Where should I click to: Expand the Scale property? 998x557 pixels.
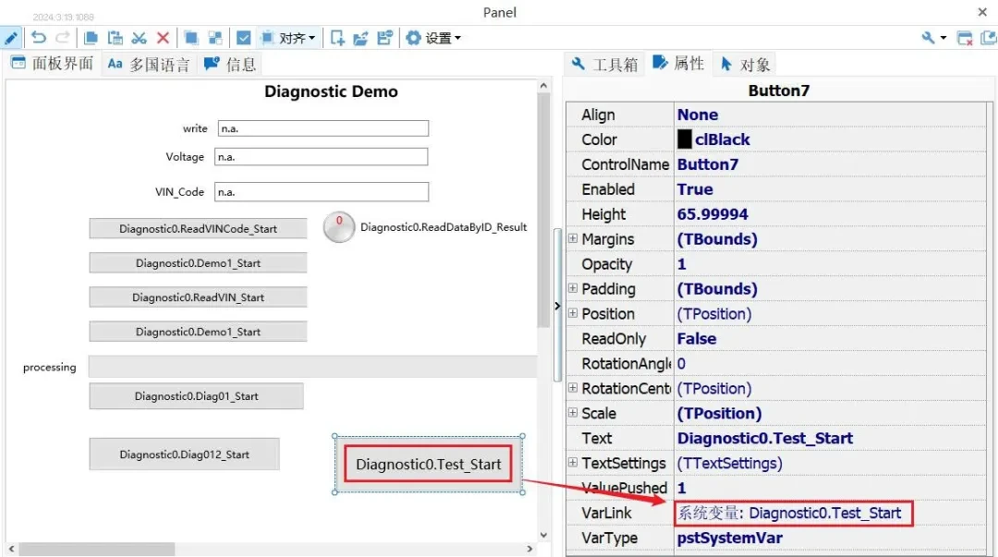(x=573, y=413)
